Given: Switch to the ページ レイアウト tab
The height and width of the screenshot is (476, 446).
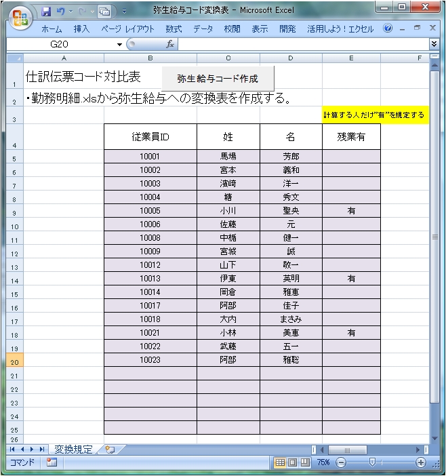Looking at the screenshot, I should click(127, 29).
